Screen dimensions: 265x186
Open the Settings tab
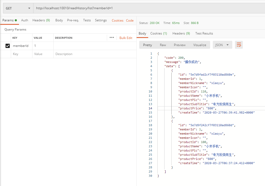click(x=101, y=20)
